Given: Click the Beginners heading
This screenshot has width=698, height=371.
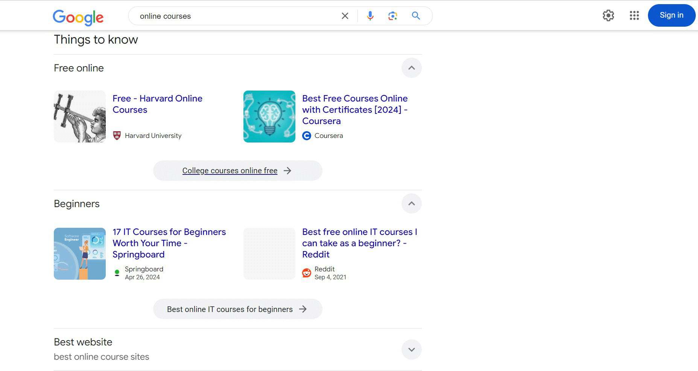Looking at the screenshot, I should tap(77, 204).
